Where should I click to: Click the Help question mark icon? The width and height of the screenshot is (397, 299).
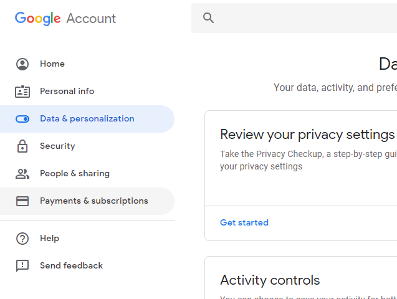[x=22, y=239]
